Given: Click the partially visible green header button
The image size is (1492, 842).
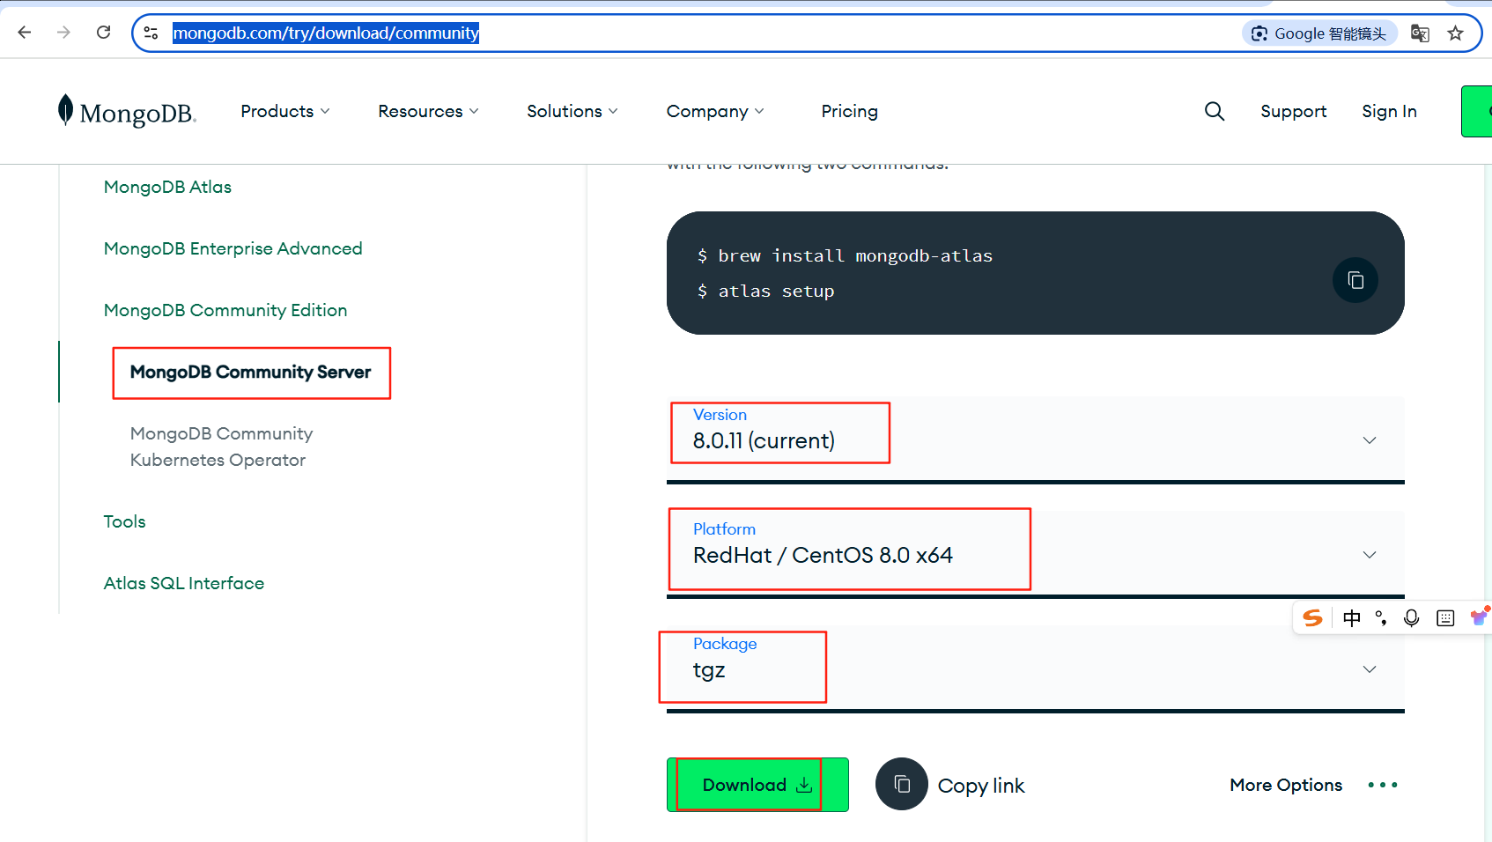Looking at the screenshot, I should (1476, 111).
